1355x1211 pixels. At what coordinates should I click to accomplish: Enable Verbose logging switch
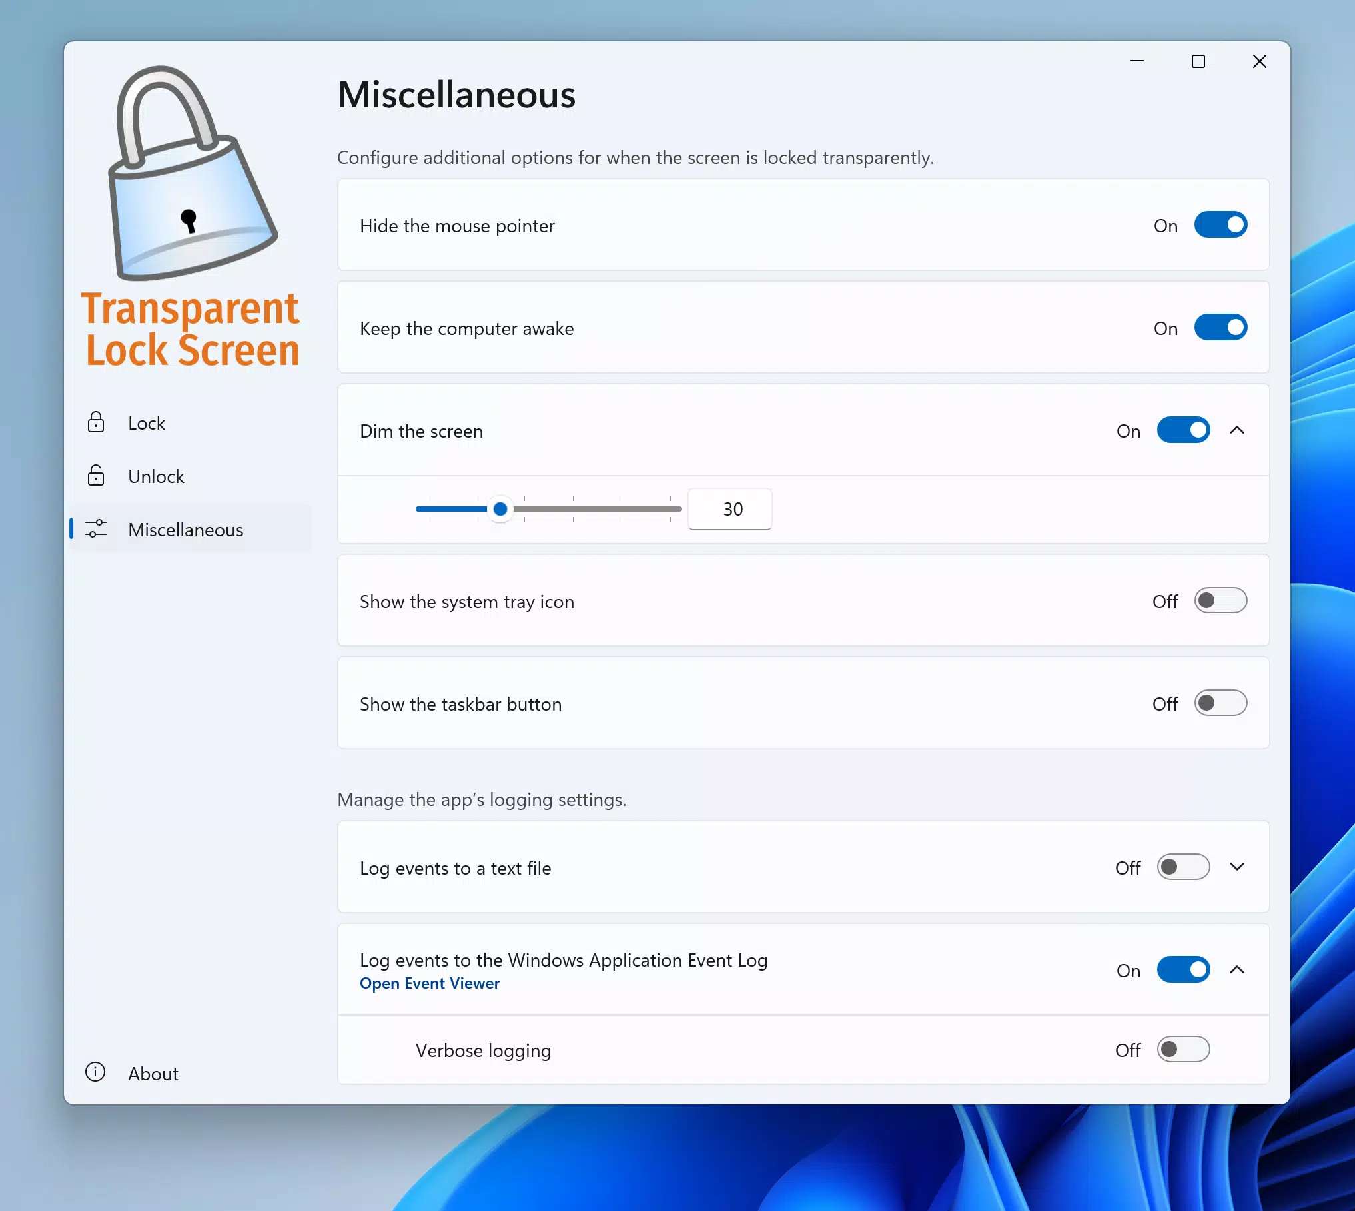(1183, 1050)
